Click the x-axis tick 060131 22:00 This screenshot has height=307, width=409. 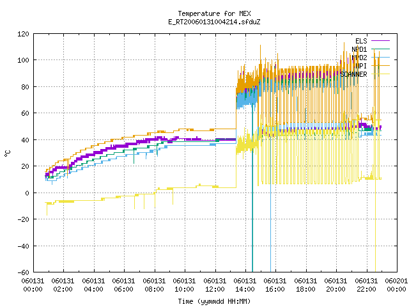366,285
